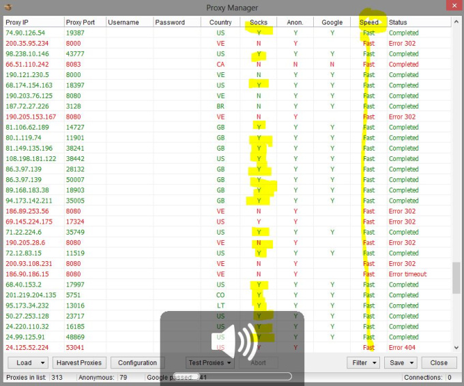Click the BR country cell
Viewport: 464px width, 386px height.
click(x=220, y=106)
